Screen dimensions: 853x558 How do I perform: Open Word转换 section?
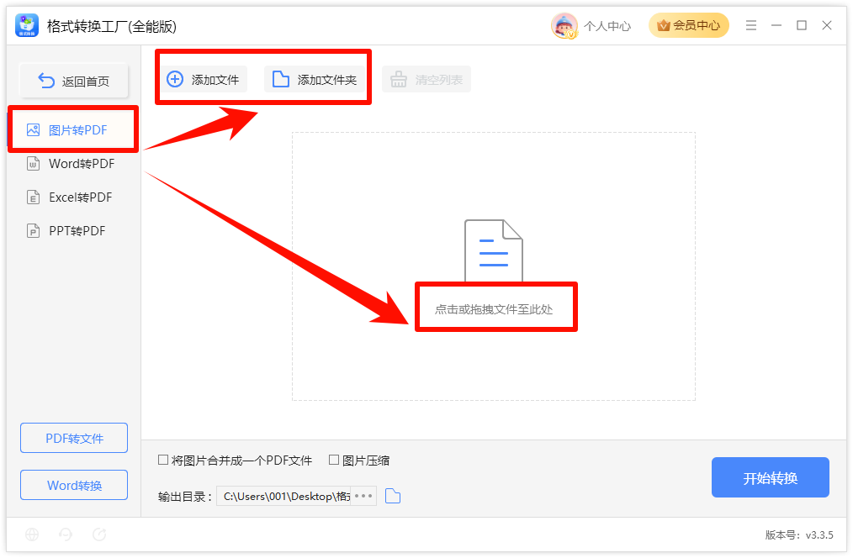(x=74, y=485)
